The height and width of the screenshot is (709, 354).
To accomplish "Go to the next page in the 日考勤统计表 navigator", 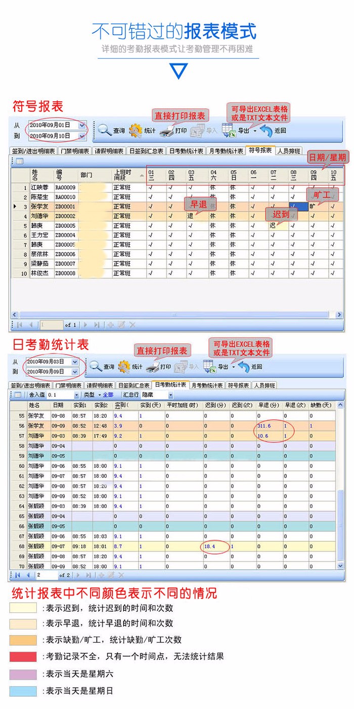I will click(77, 575).
